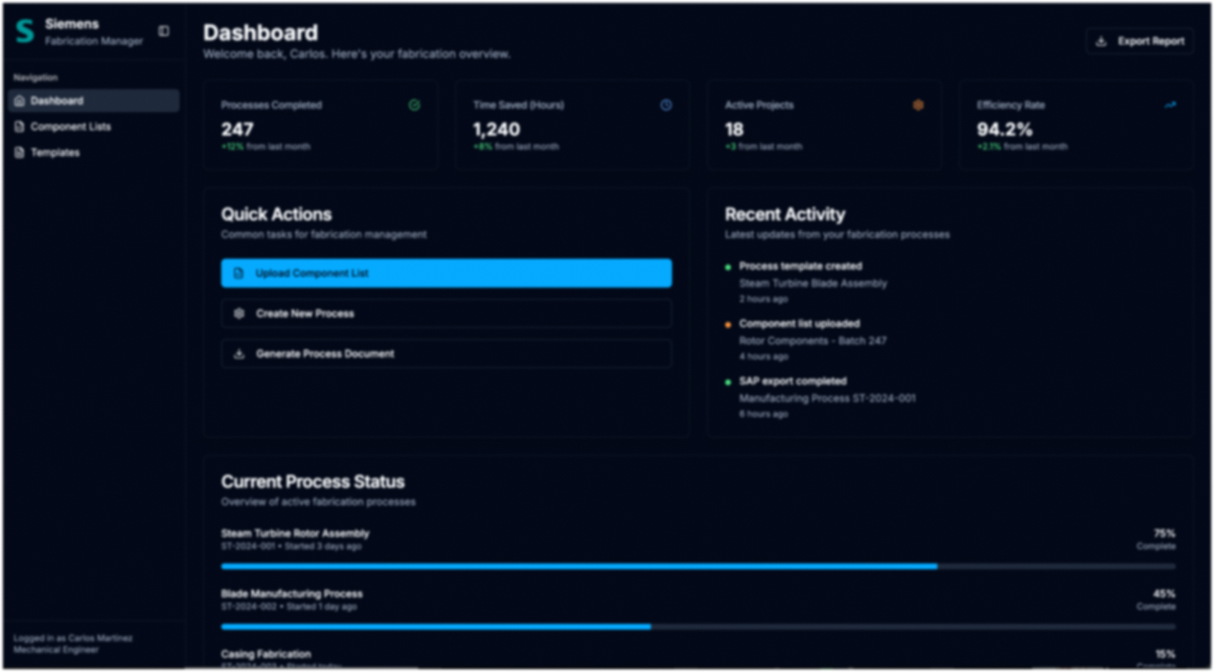The image size is (1214, 672).
Task: Click Rotor Components - Batch 247 text
Action: (x=812, y=341)
